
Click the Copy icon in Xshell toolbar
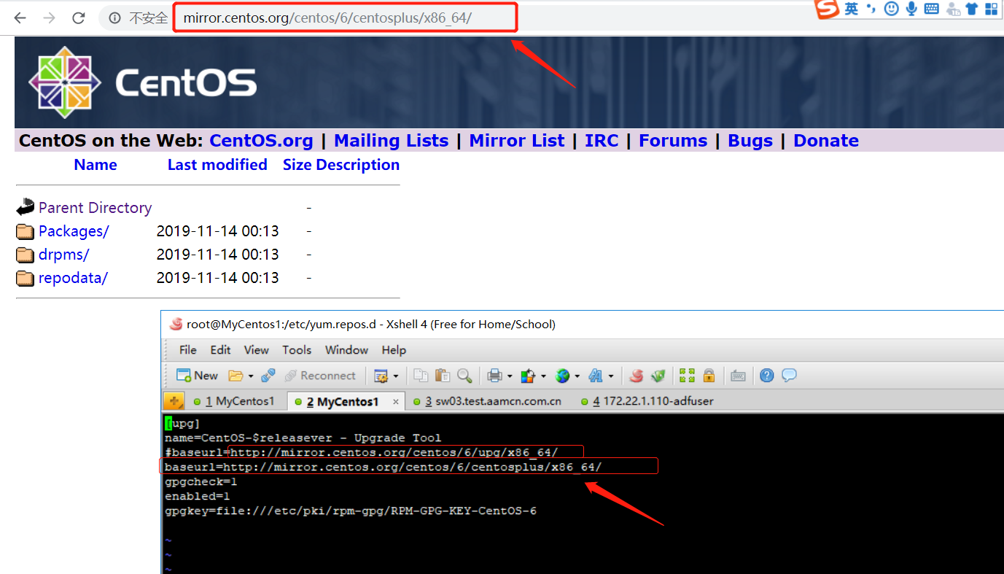coord(421,376)
